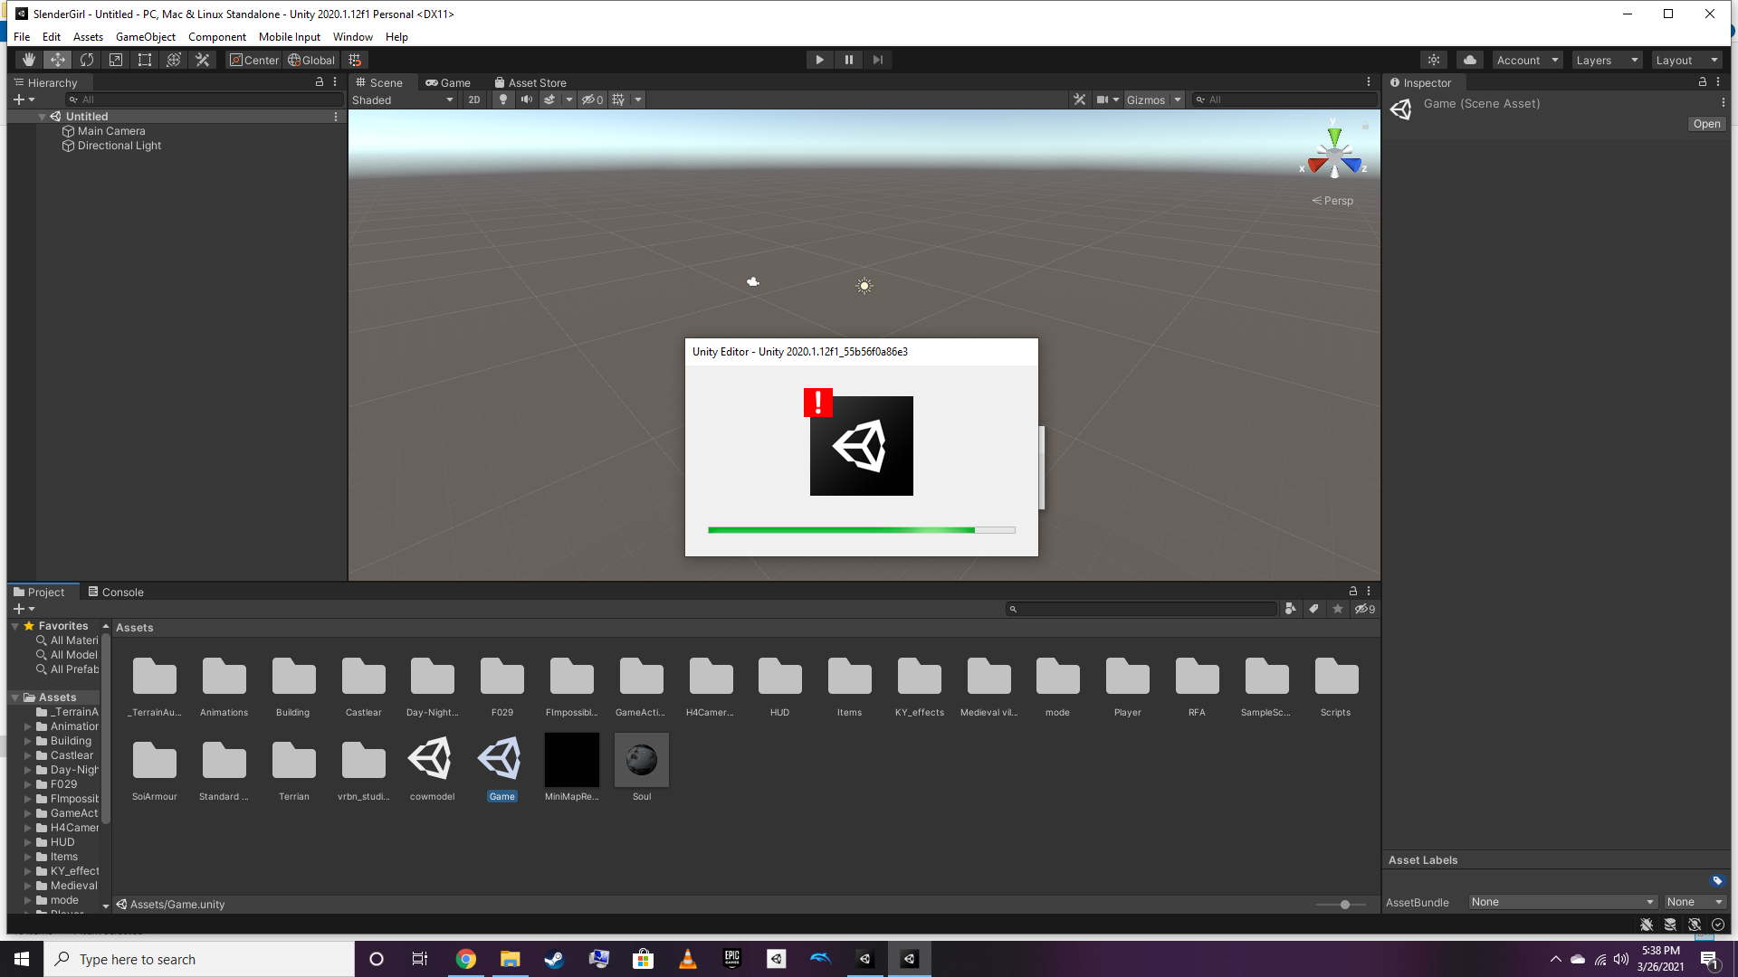
Task: Open the GameObject menu
Action: (145, 37)
